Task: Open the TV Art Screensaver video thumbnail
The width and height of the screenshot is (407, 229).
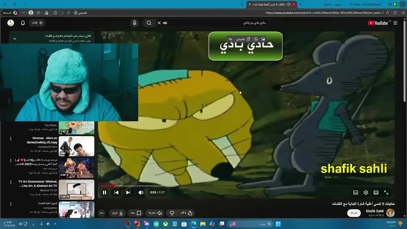Action: click(x=77, y=190)
